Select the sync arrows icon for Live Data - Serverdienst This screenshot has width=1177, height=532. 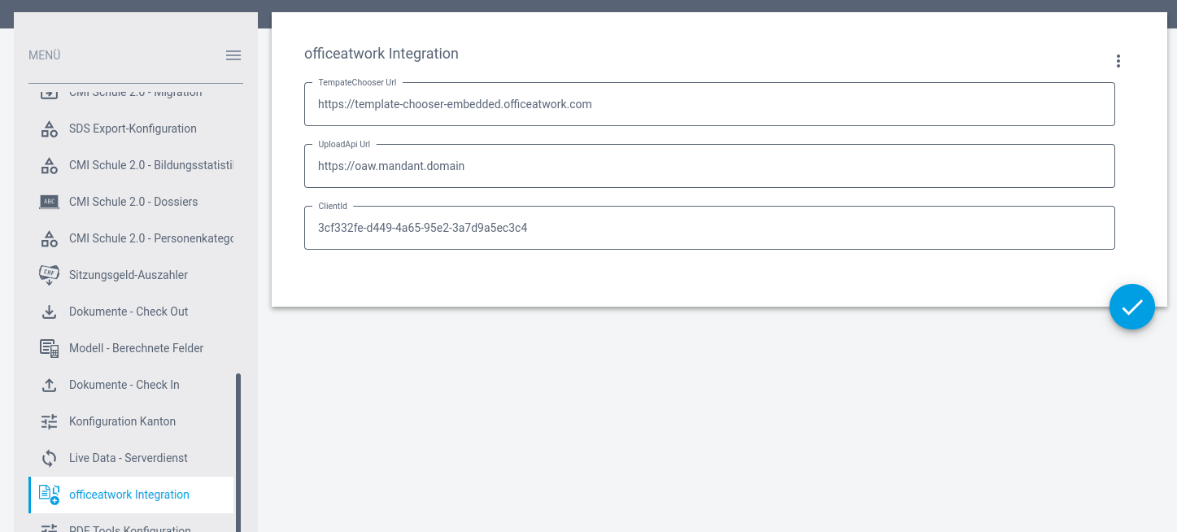[x=49, y=458]
